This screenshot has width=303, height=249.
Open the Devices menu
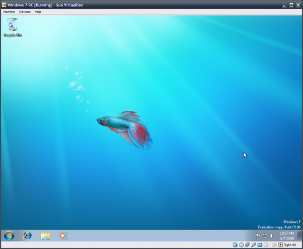click(x=25, y=12)
